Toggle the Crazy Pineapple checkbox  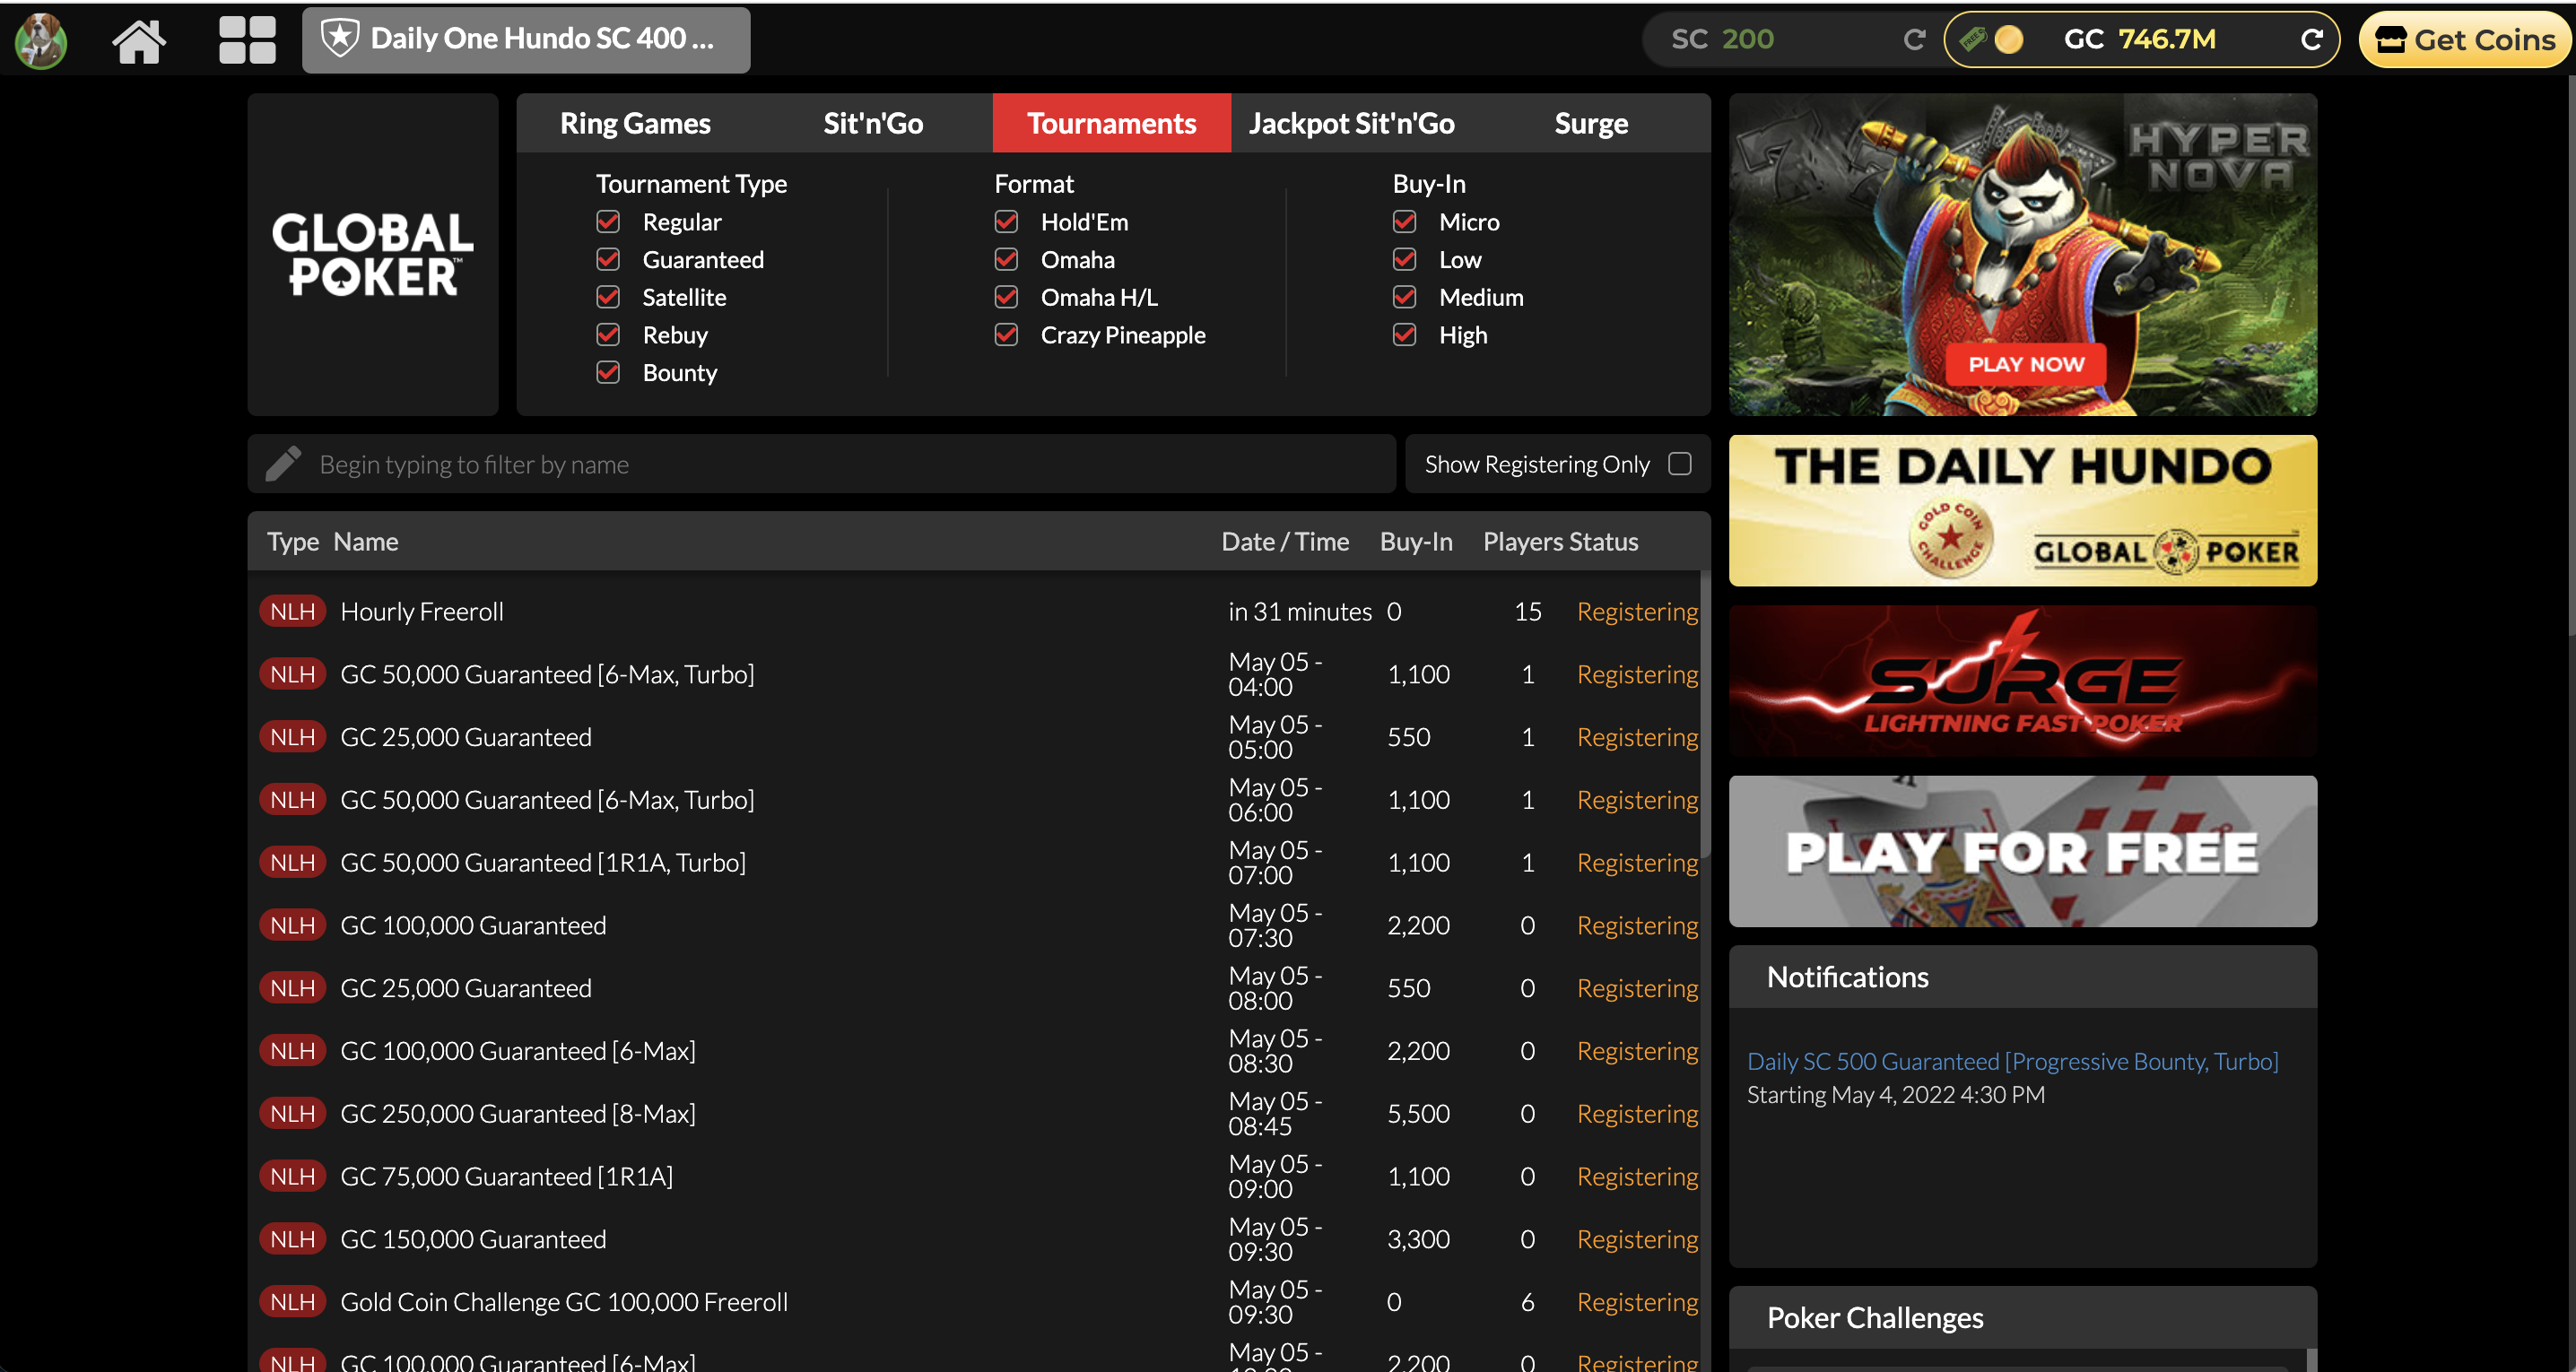1006,334
